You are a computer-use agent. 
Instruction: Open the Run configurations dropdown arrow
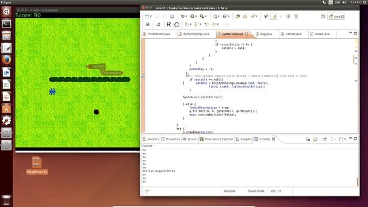coord(196,17)
